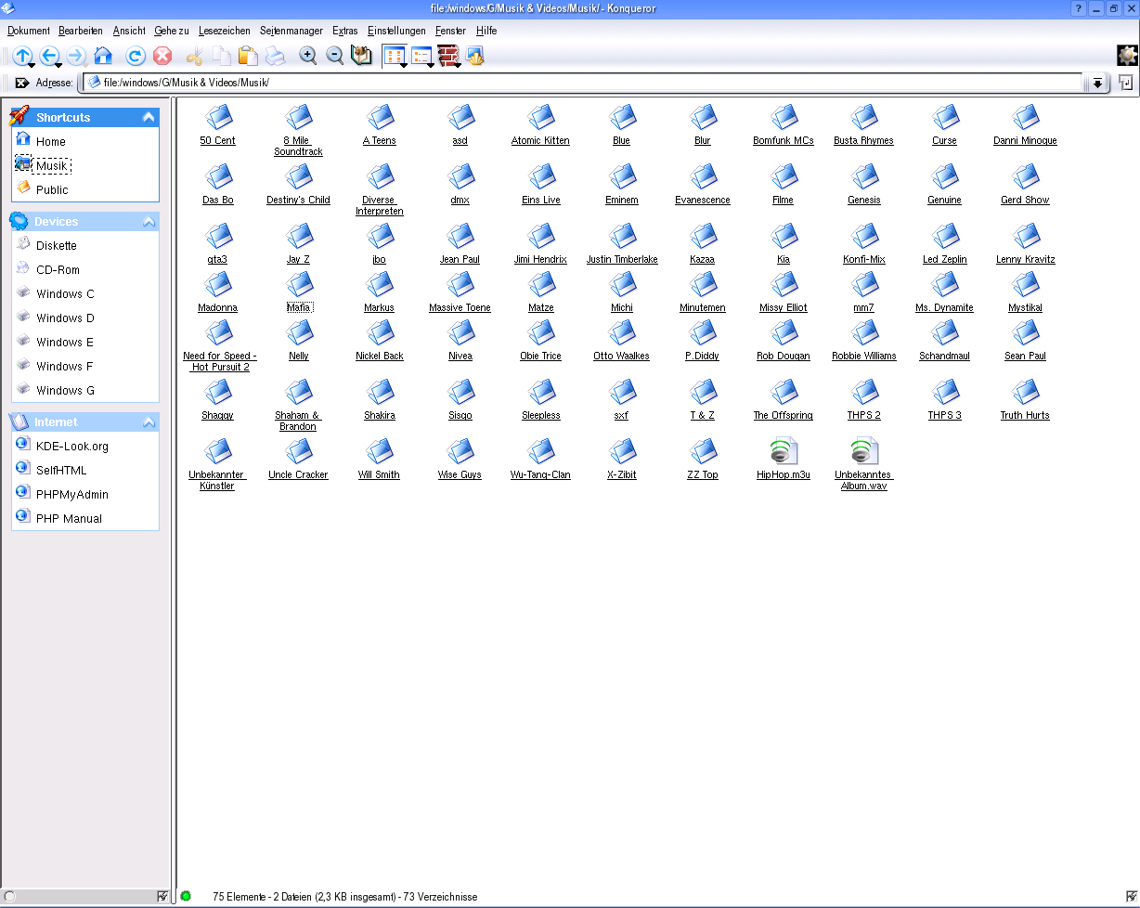Print with the printer toolbar icon

[x=275, y=56]
